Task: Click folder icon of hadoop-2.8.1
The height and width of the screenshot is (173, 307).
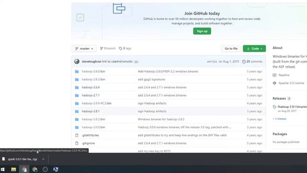Action: coord(77,111)
